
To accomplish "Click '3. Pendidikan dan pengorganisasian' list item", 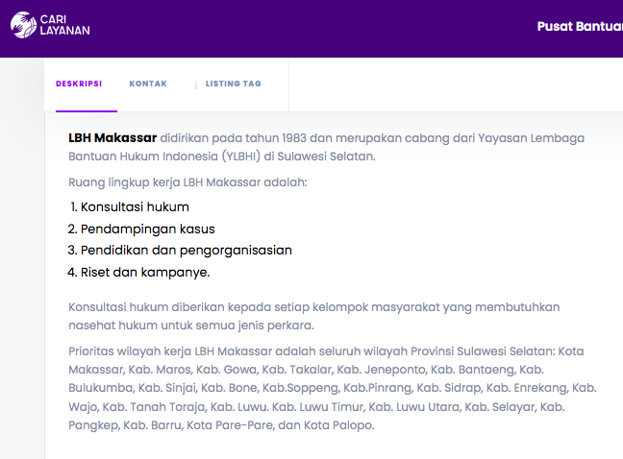I will tap(180, 251).
